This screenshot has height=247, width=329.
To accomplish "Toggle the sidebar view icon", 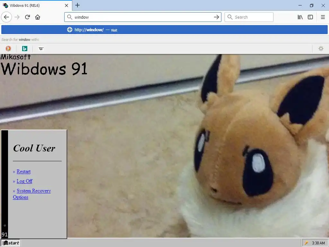I will tap(310, 17).
